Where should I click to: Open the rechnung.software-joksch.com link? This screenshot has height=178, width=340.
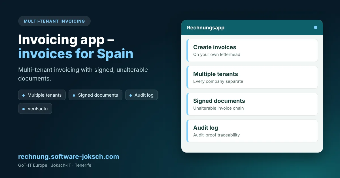[x=69, y=157]
